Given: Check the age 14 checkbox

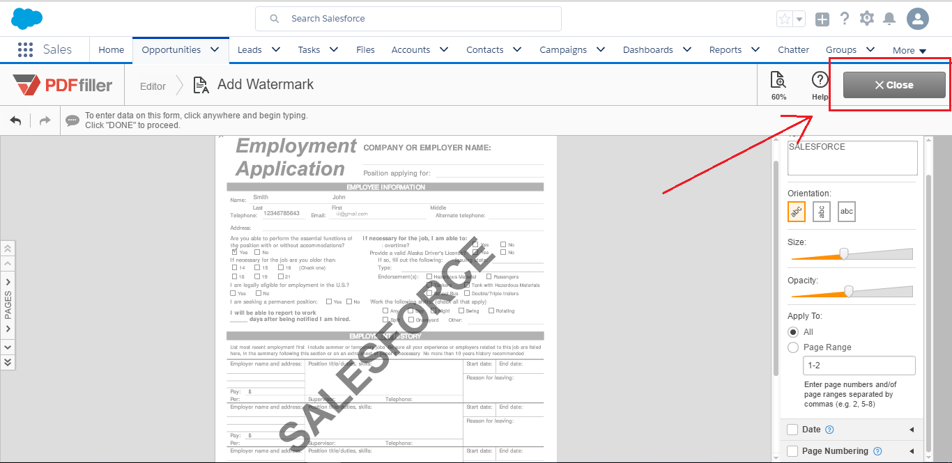Looking at the screenshot, I should pyautogui.click(x=234, y=267).
